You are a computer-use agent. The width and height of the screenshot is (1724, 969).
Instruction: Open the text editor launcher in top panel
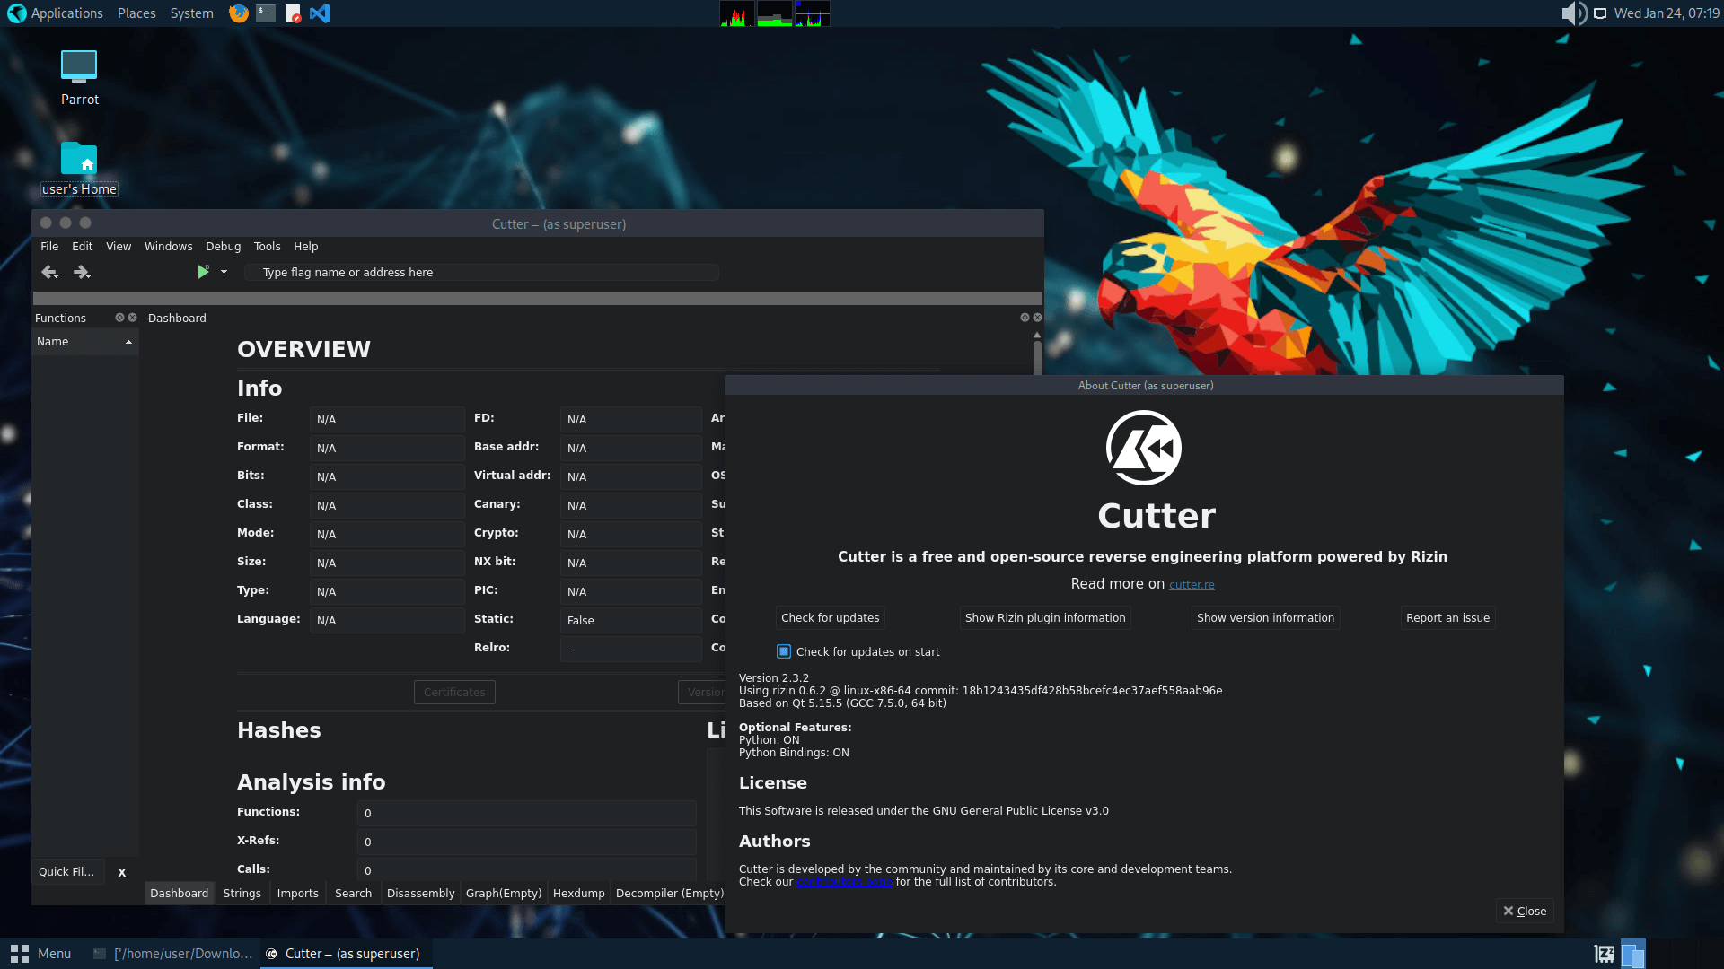pos(293,13)
